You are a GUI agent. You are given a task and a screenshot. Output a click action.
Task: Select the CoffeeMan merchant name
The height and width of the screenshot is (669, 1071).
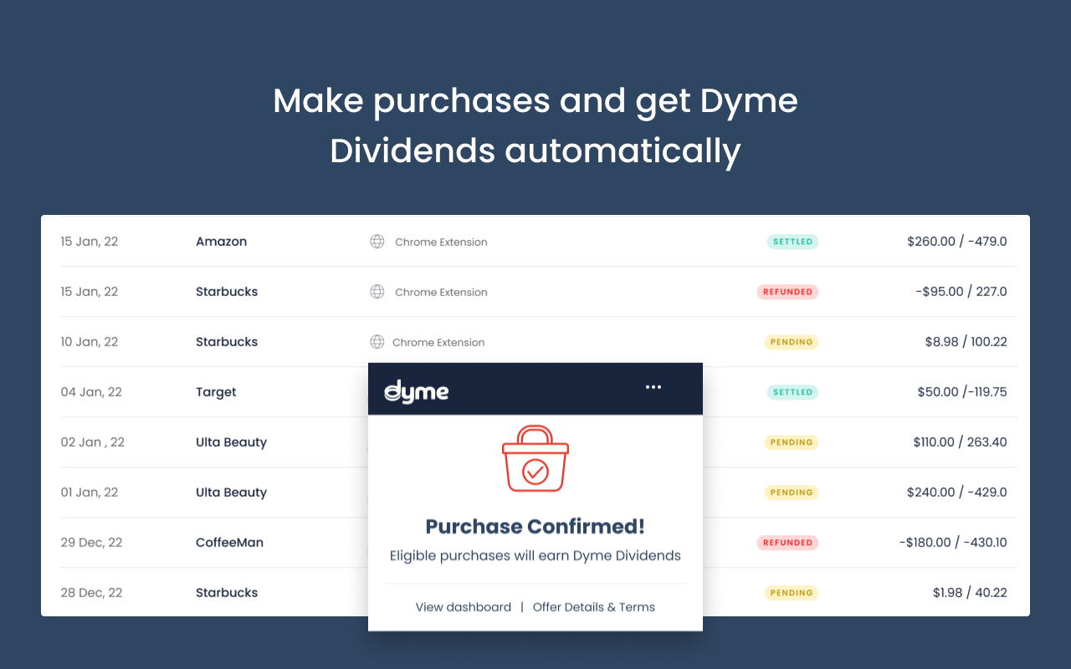[229, 543]
